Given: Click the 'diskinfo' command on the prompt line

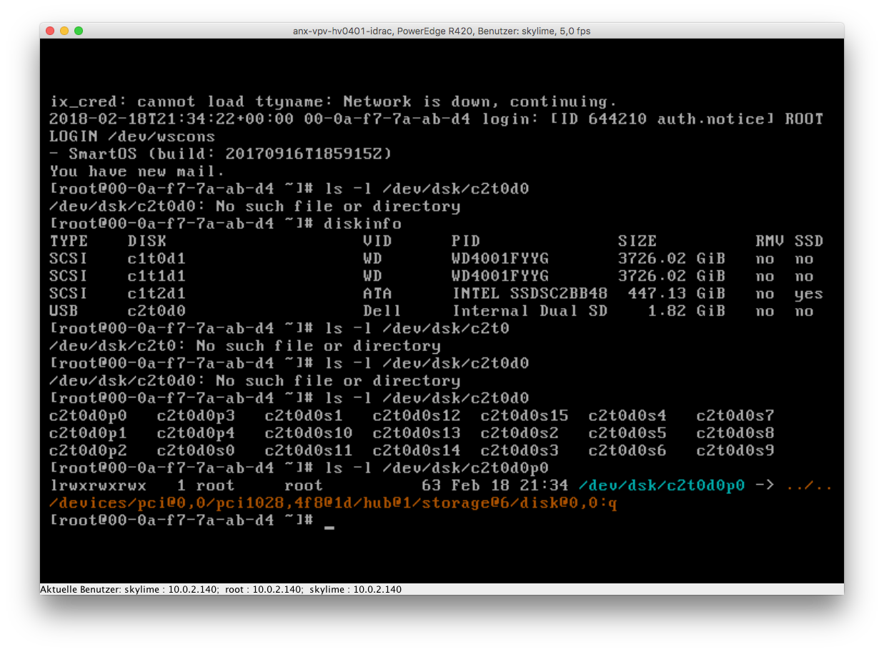Looking at the screenshot, I should click(362, 224).
